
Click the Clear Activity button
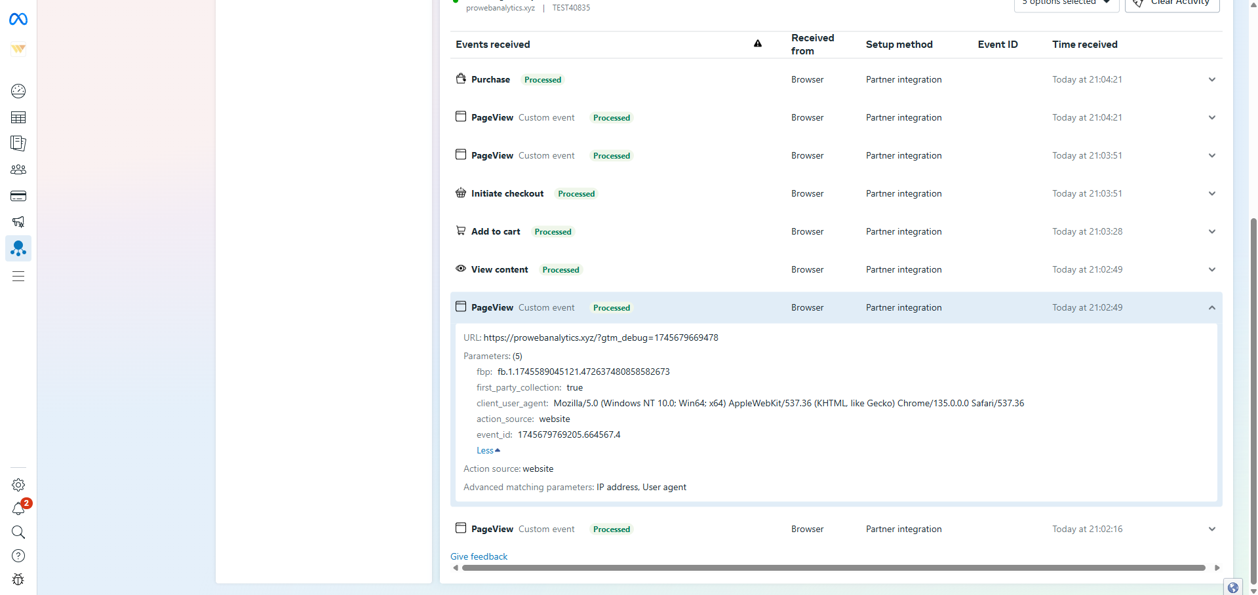click(1172, 3)
